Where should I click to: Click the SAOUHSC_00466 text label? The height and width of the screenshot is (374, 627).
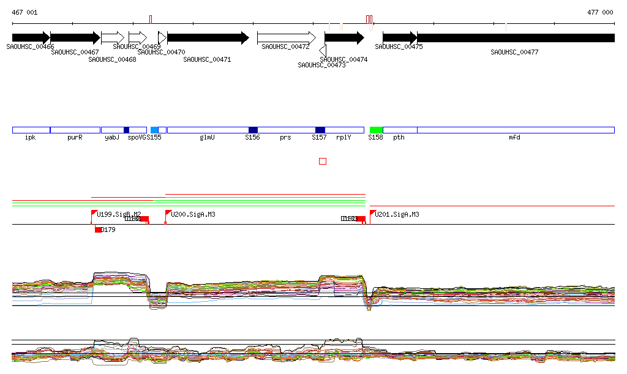(31, 47)
